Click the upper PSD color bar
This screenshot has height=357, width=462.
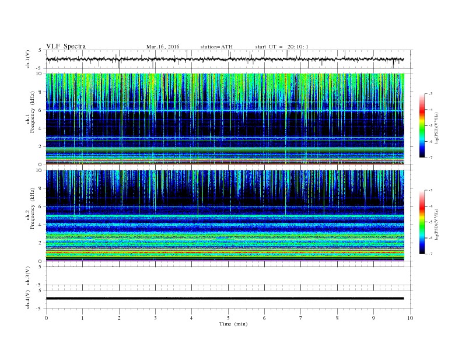[x=422, y=125]
